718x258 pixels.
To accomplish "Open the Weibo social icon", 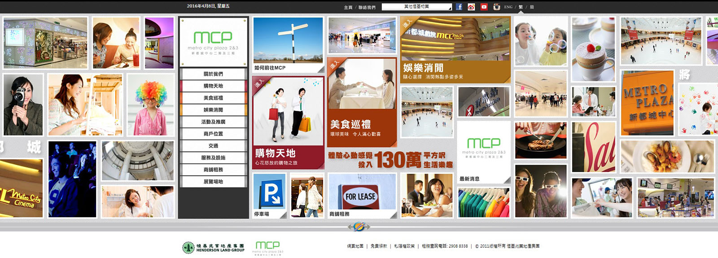I will coord(471,7).
